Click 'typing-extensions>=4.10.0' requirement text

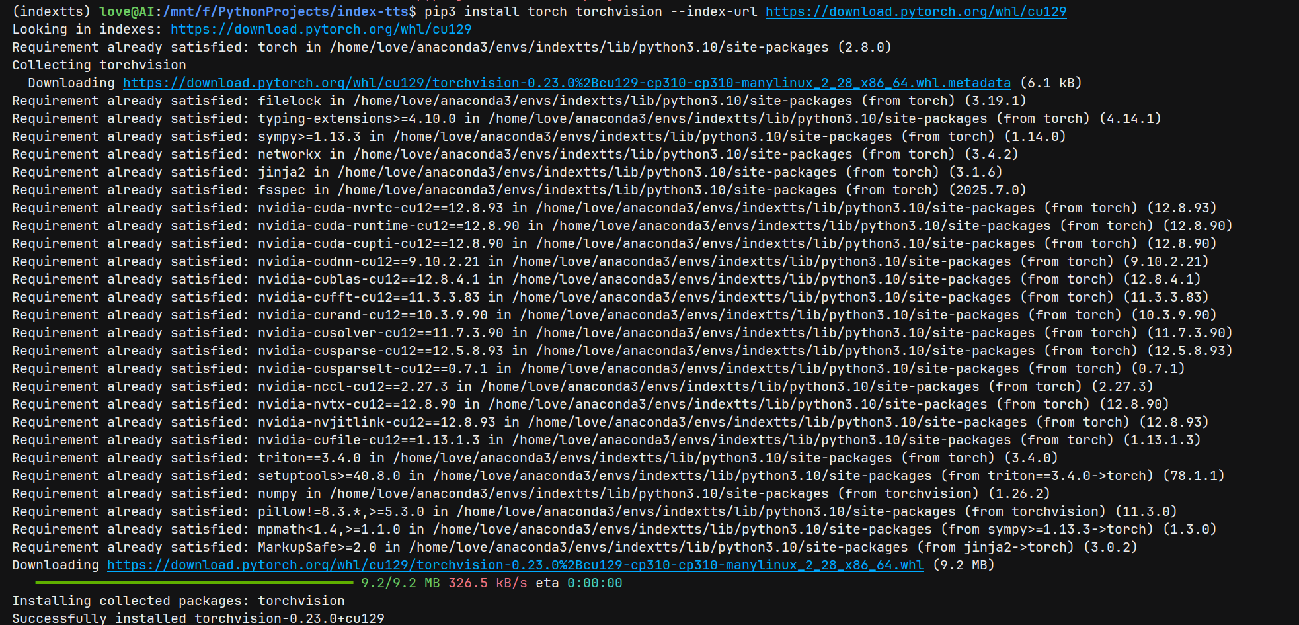[x=357, y=118]
